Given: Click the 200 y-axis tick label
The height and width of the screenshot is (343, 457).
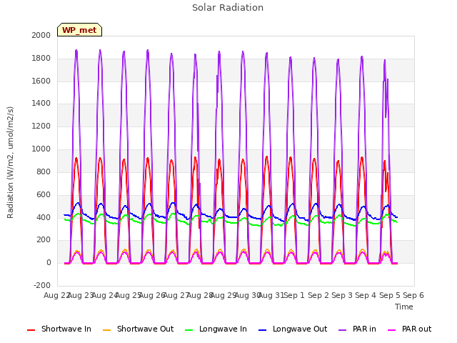Looking at the screenshot, I should click(44, 240).
